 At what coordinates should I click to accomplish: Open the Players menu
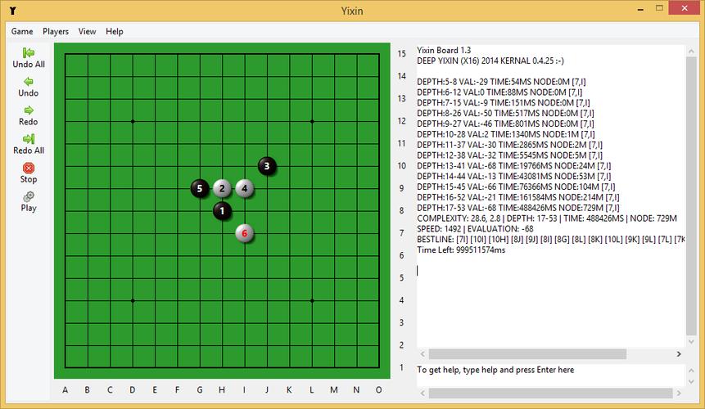pyautogui.click(x=56, y=31)
